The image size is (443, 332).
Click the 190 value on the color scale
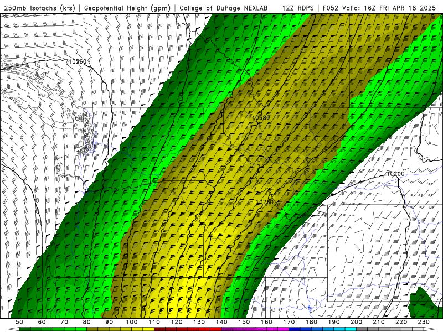click(334, 322)
